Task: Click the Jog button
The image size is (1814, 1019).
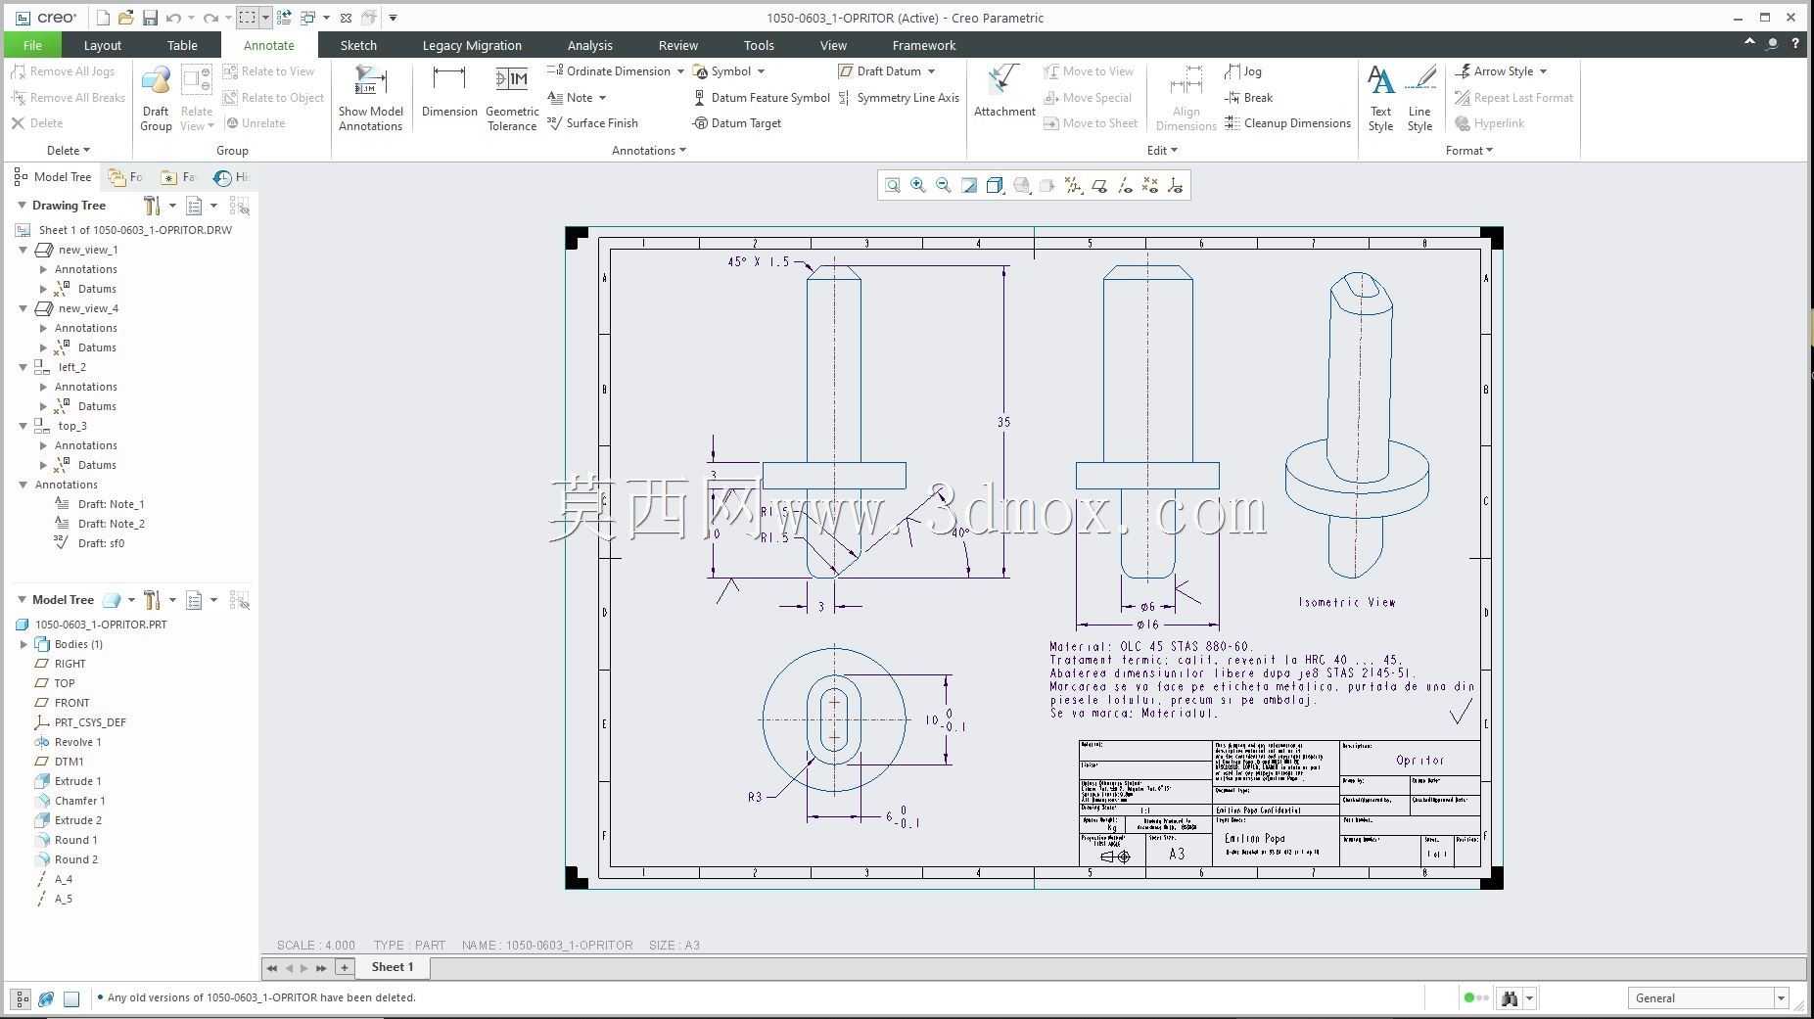Action: [x=1243, y=71]
